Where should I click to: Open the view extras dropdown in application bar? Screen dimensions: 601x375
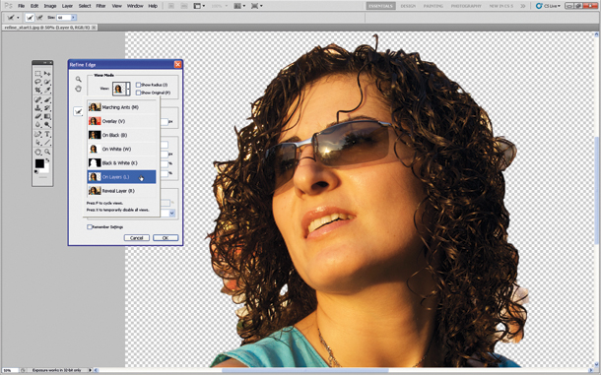tap(199, 6)
